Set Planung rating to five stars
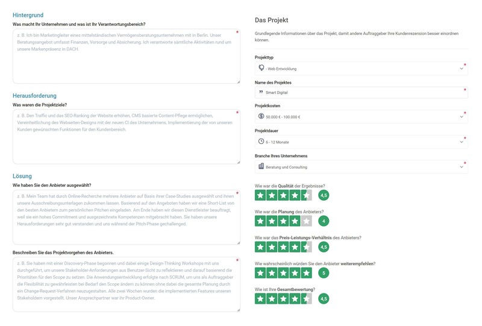Viewport: 482px width, 326px height. click(306, 221)
